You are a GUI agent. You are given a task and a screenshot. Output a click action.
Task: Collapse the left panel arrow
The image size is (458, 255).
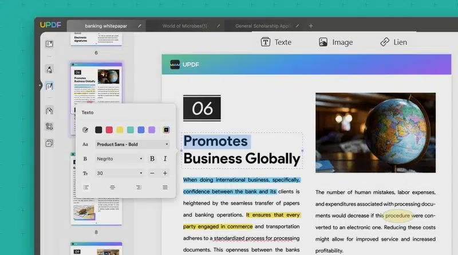pos(40,85)
